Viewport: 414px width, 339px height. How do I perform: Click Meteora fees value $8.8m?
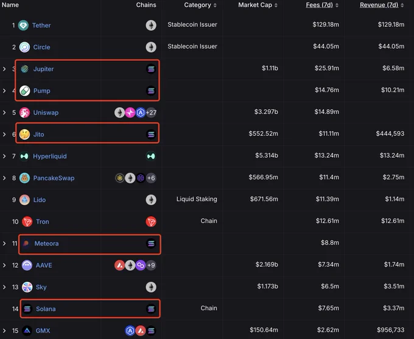pos(330,243)
